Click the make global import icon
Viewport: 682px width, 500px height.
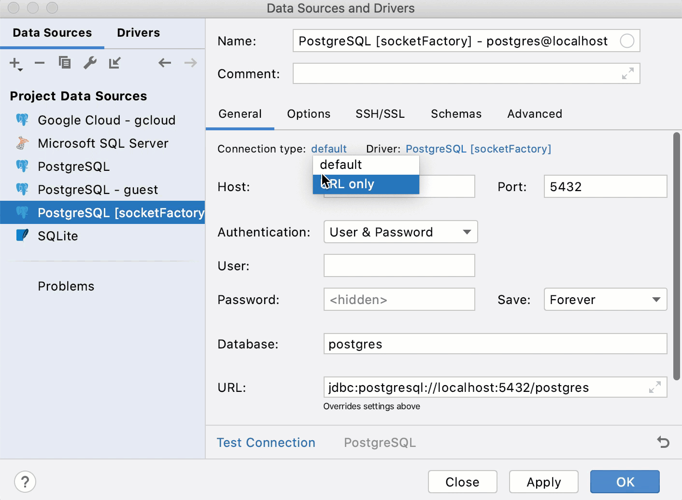tap(115, 63)
